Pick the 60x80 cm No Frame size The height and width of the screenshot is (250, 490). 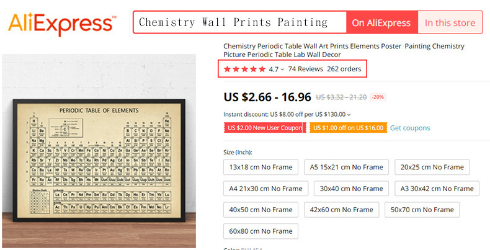click(x=261, y=231)
